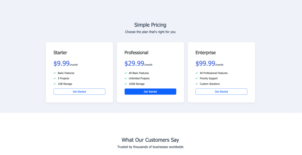Click the $29.99 monthly price
The height and width of the screenshot is (155, 302).
point(134,64)
